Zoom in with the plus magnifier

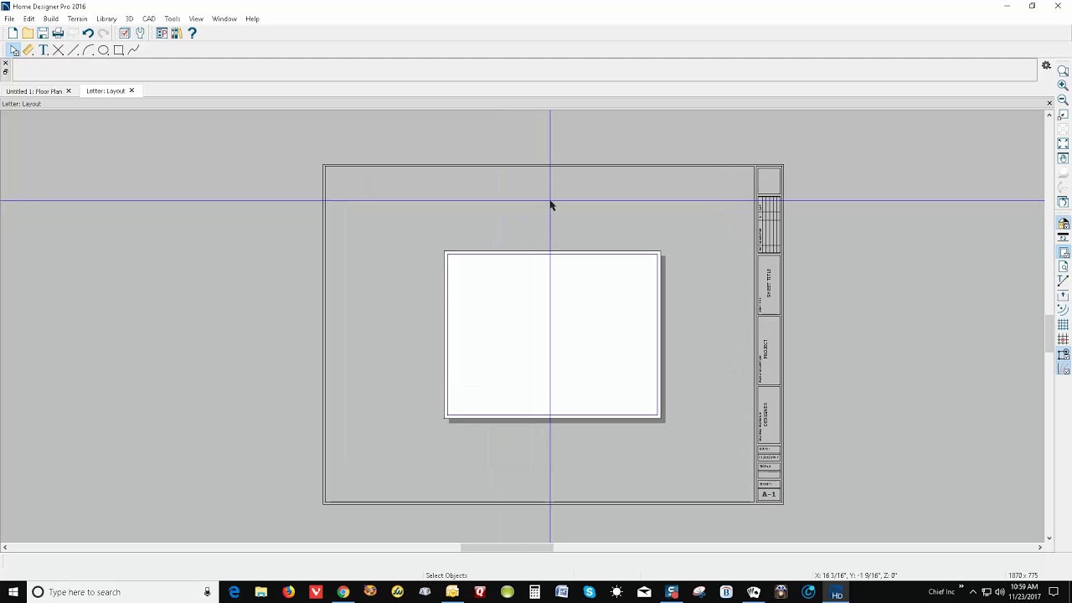[1064, 85]
